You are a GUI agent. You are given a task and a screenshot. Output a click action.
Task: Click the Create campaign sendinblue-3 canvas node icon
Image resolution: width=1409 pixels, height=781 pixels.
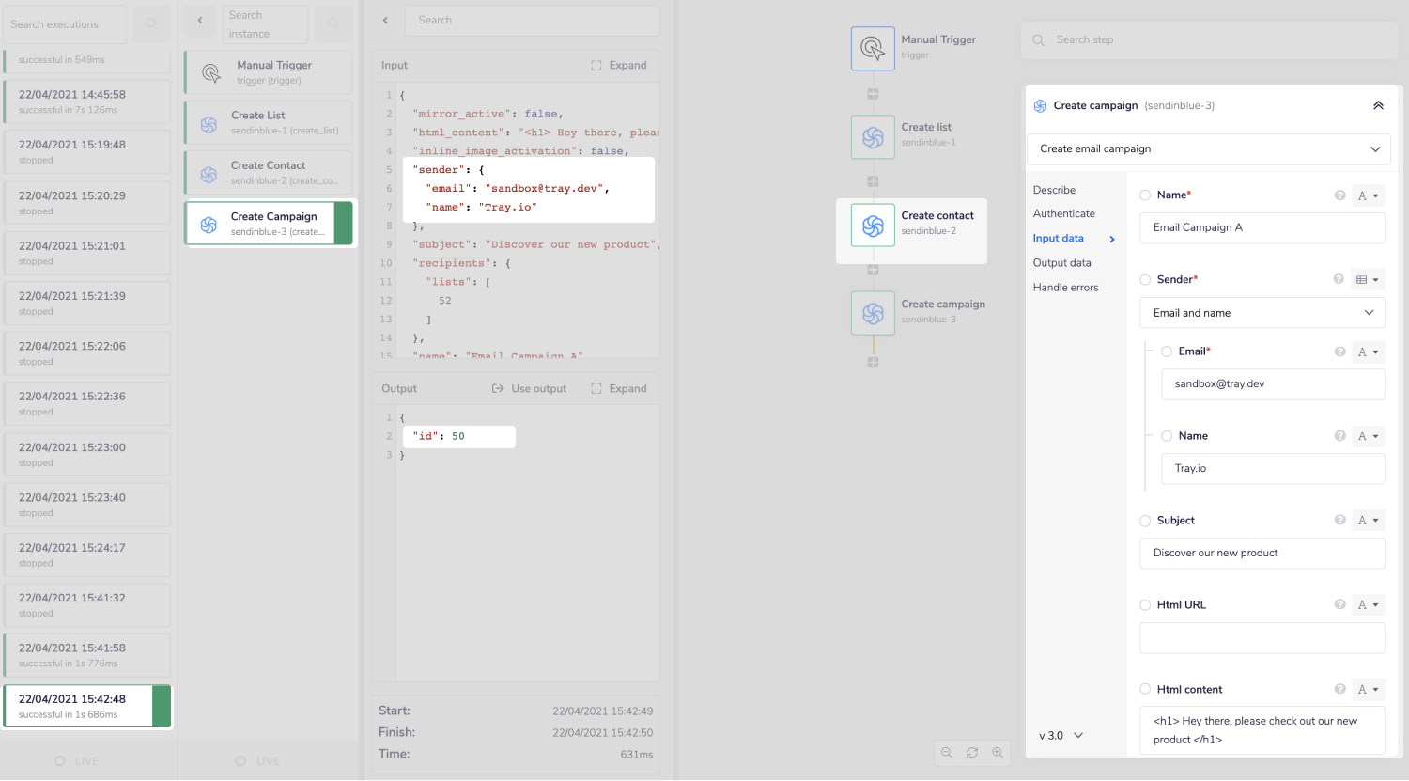pyautogui.click(x=873, y=313)
